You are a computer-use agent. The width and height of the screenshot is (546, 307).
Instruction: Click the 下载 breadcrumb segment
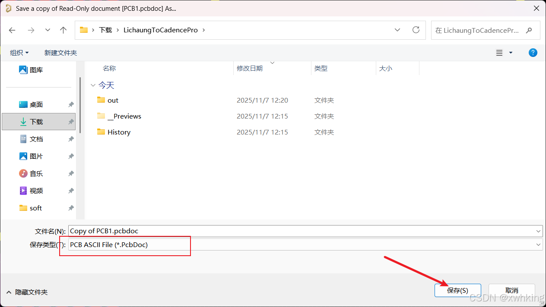click(x=105, y=30)
